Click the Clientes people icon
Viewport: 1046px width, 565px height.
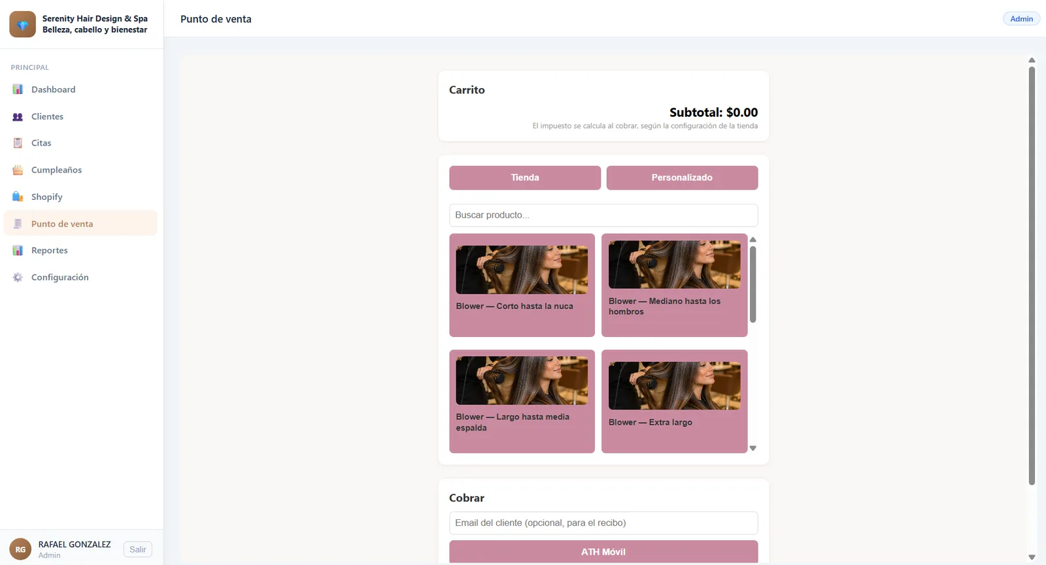coord(18,116)
